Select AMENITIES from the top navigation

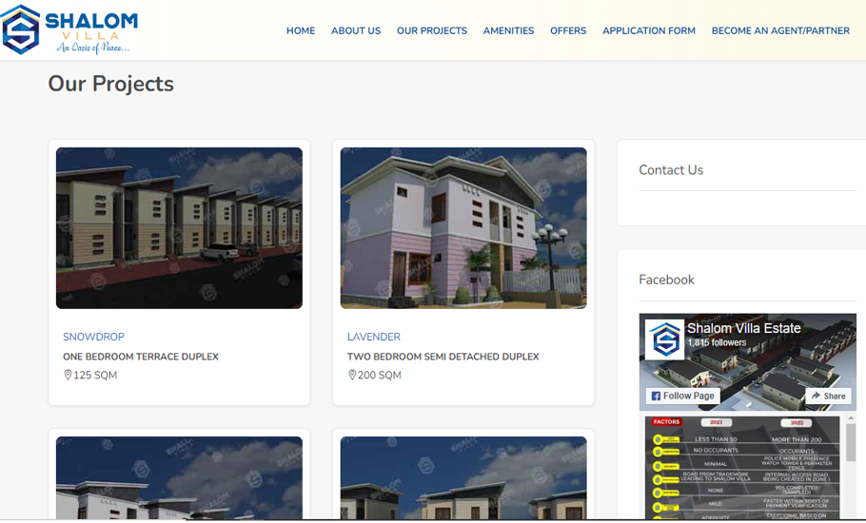pyautogui.click(x=508, y=30)
